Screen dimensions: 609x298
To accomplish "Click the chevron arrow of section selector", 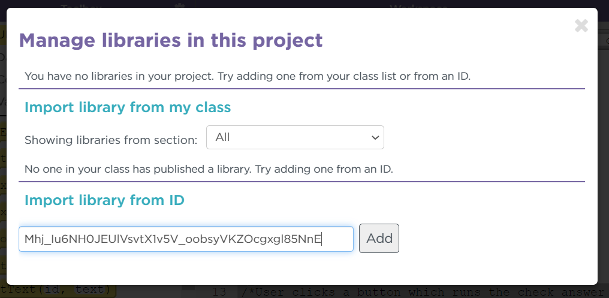I will click(376, 138).
